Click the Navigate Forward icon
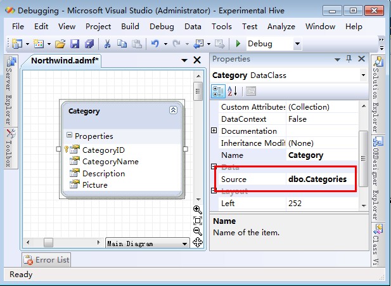This screenshot has height=286, width=391. 220,44
